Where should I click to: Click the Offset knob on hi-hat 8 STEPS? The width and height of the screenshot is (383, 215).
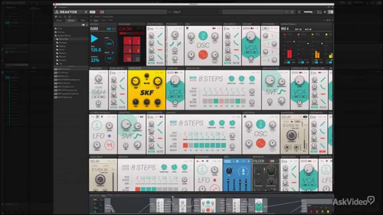[252, 79]
